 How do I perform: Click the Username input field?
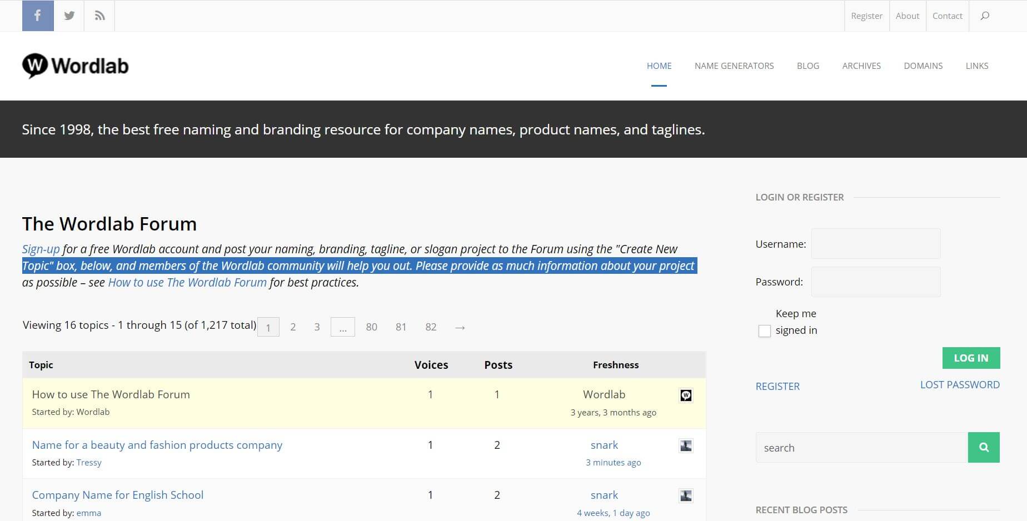876,243
